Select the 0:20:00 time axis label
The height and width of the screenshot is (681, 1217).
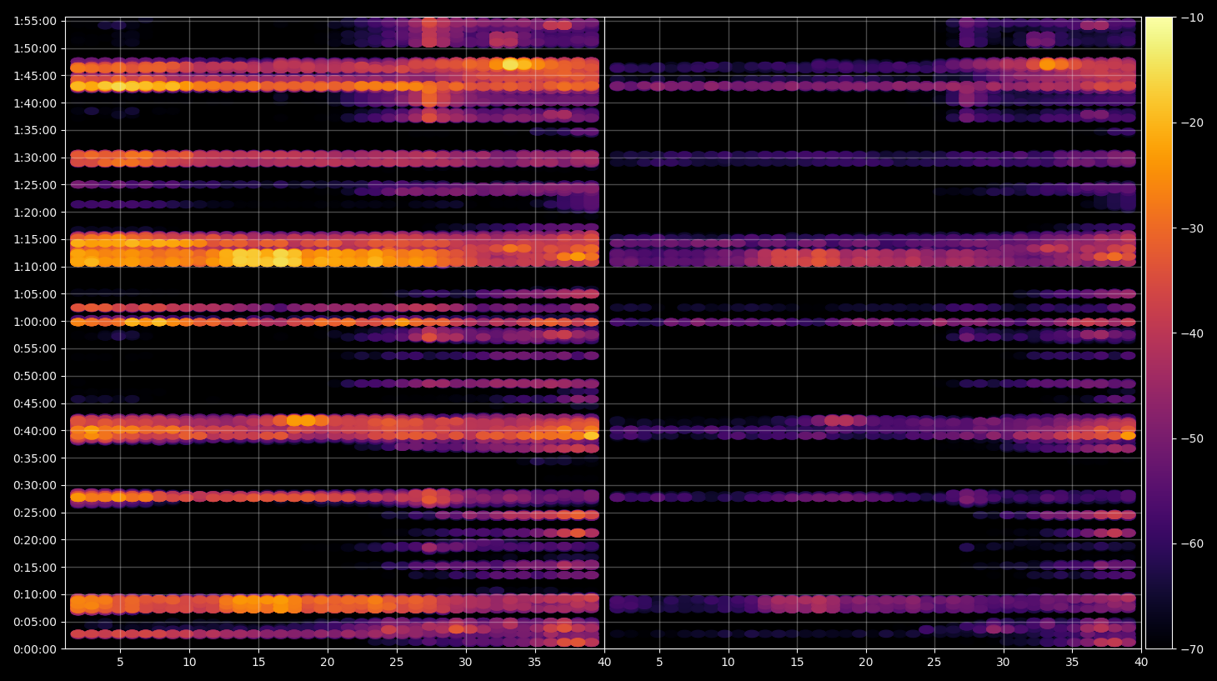coord(35,540)
